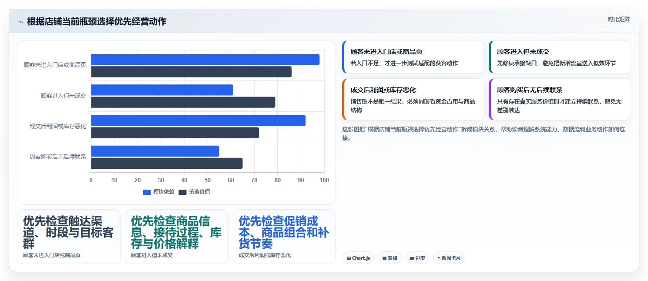The image size is (648, 281).
Task: Click the description paragraph starting 这张图把
Action: click(x=483, y=134)
